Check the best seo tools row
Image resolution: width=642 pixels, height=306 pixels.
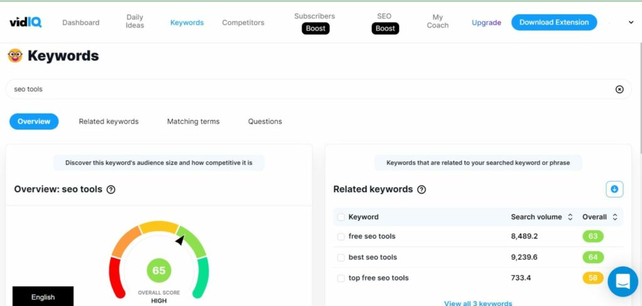point(340,258)
